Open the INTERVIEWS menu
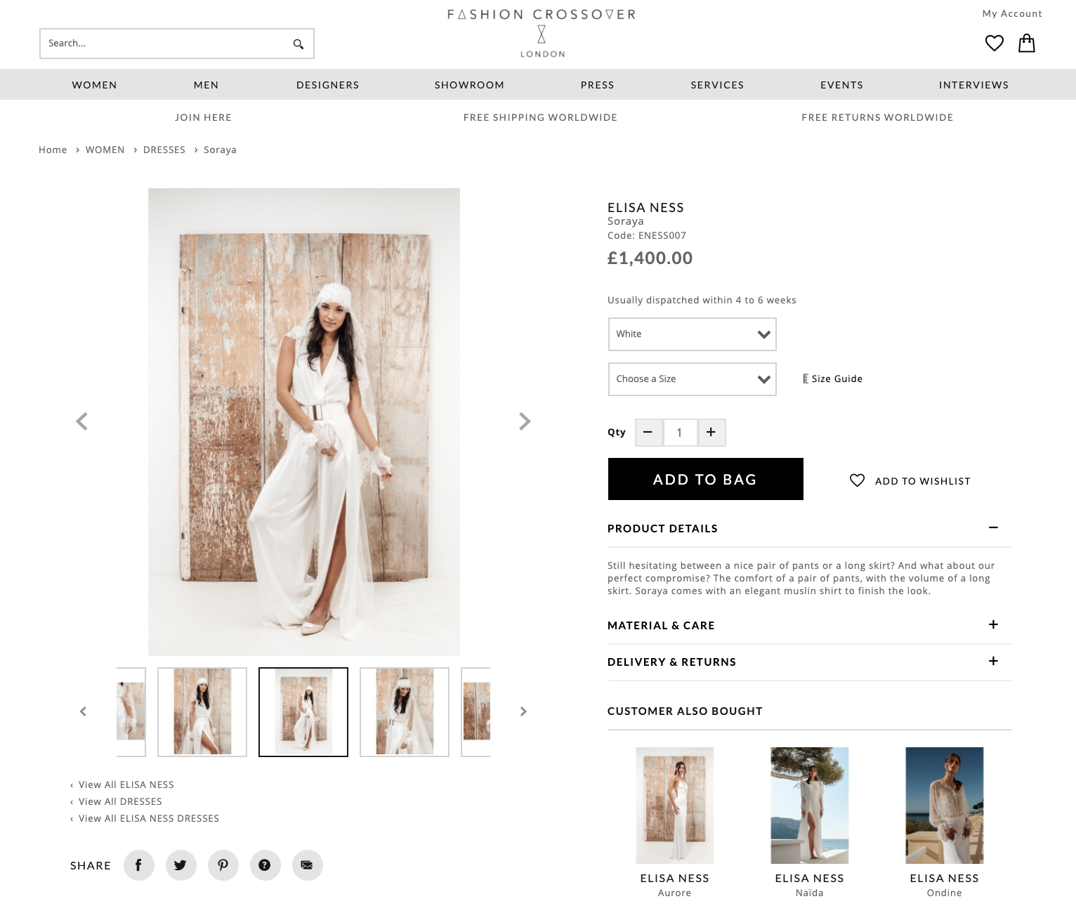 point(974,85)
